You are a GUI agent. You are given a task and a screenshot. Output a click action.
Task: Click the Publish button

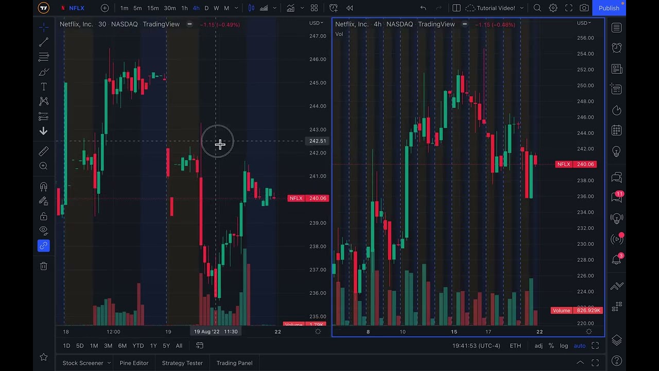point(609,8)
